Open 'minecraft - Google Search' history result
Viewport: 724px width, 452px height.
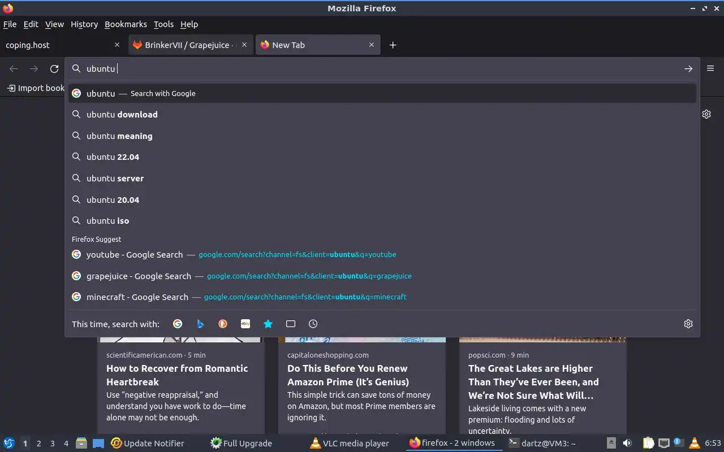pos(382,297)
